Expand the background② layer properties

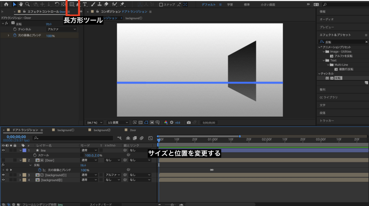click(x=20, y=180)
